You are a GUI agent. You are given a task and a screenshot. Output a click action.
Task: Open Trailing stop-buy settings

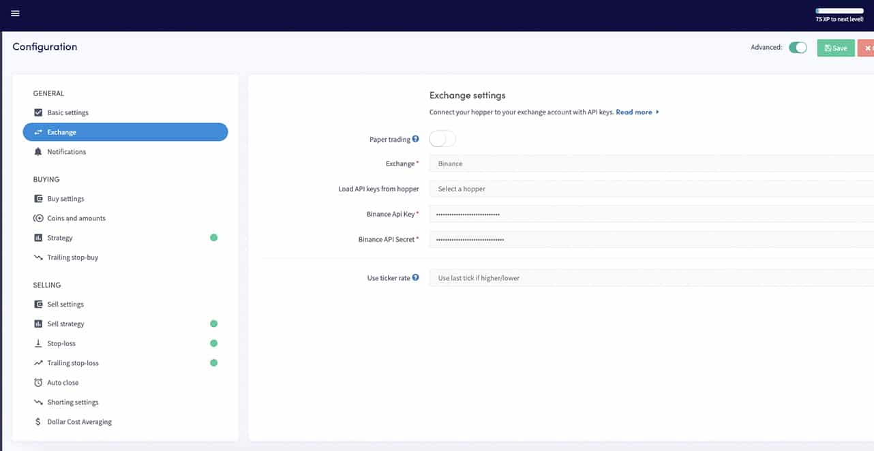pos(125,258)
